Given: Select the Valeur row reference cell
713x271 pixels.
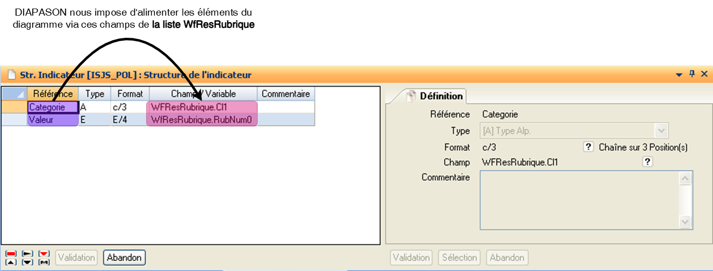Looking at the screenshot, I should click(x=53, y=120).
